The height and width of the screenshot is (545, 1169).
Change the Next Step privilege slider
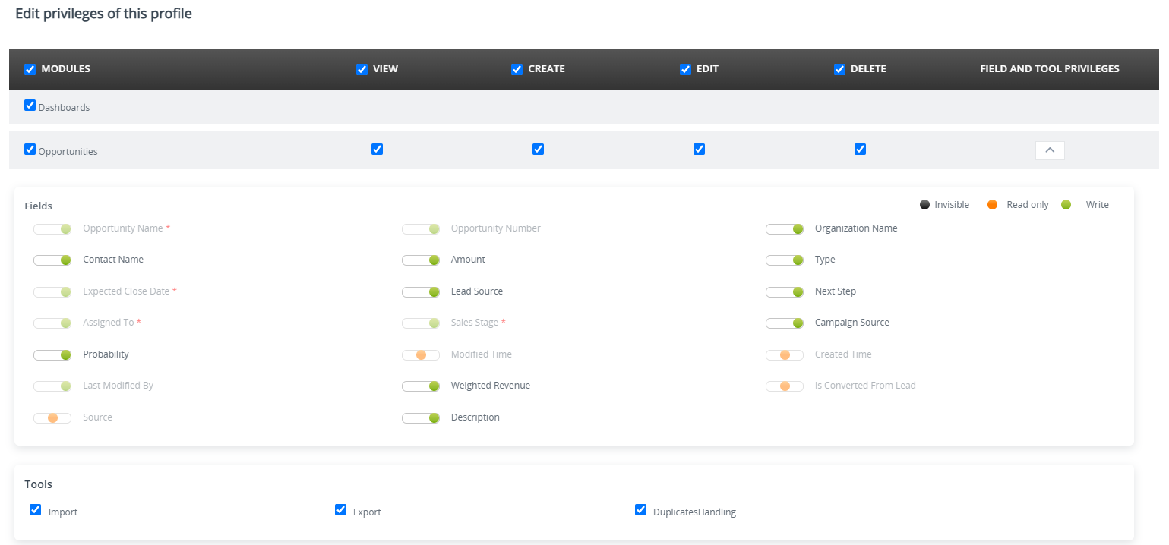click(x=785, y=291)
